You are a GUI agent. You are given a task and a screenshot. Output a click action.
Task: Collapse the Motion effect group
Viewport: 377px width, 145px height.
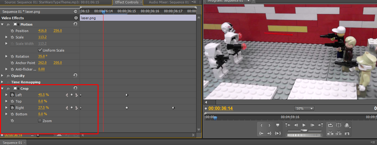click(x=2, y=24)
